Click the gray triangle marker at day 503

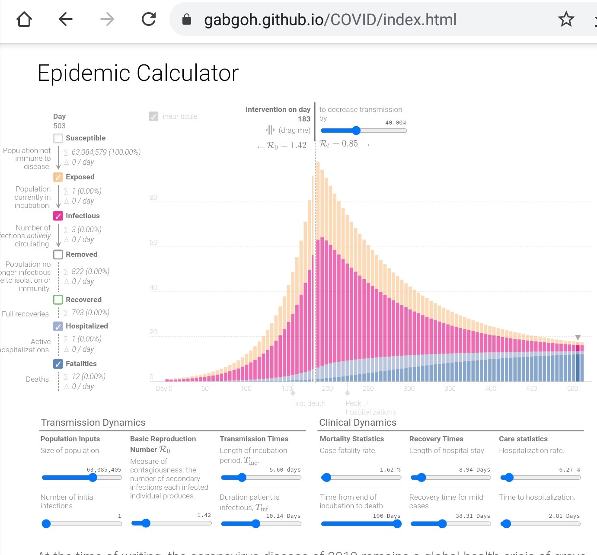pyautogui.click(x=578, y=338)
